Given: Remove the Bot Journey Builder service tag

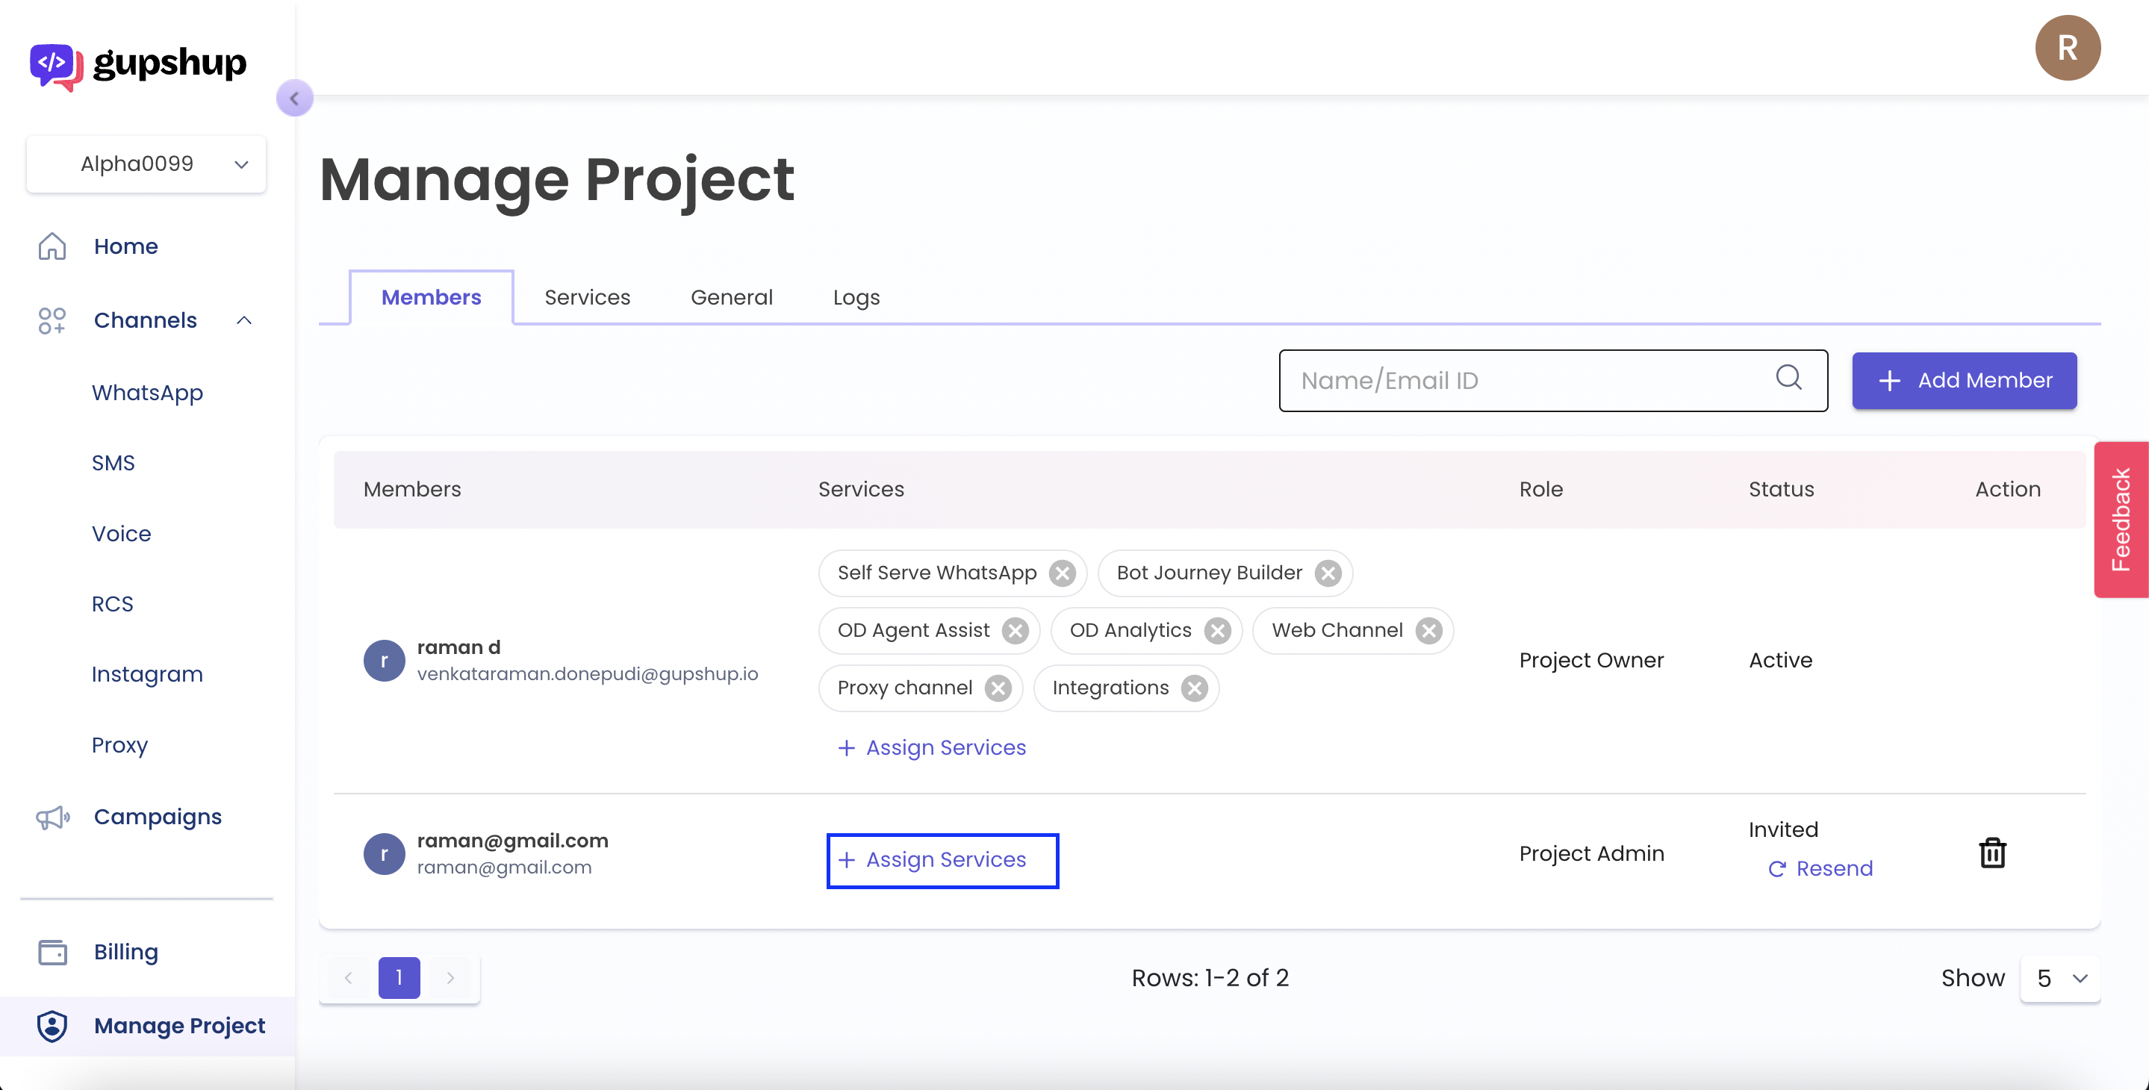Looking at the screenshot, I should pos(1328,574).
